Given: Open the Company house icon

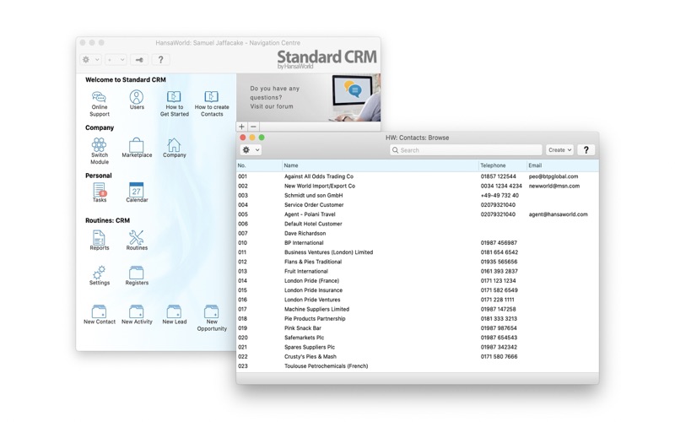Looking at the screenshot, I should coord(174,148).
